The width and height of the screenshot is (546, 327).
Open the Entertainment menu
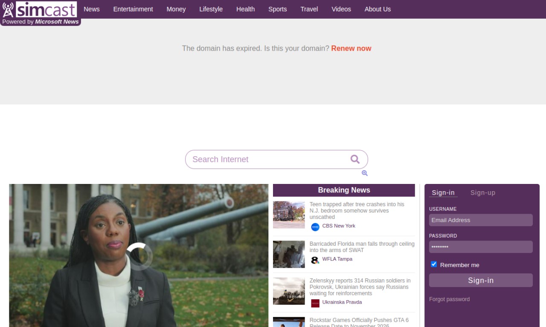[133, 9]
